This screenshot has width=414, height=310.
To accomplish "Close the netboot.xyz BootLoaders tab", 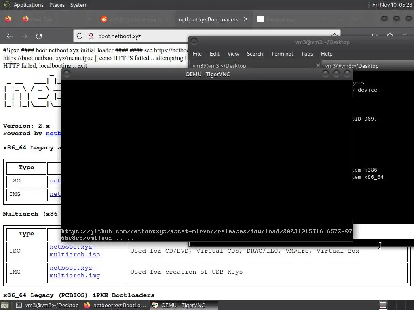I will coord(246,19).
